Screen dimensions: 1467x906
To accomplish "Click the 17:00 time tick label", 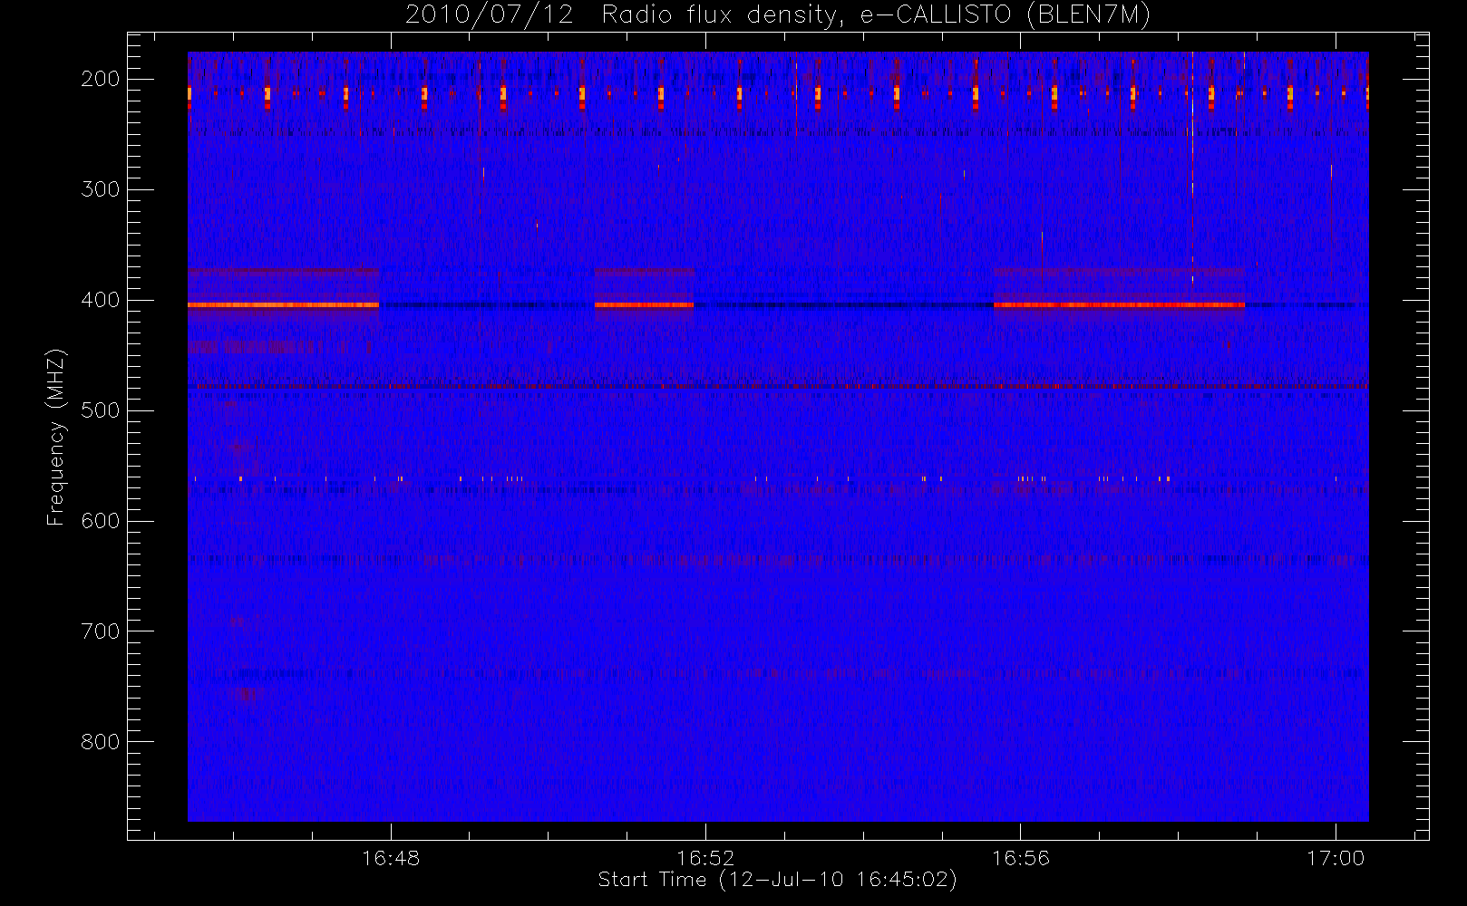I will (1336, 858).
